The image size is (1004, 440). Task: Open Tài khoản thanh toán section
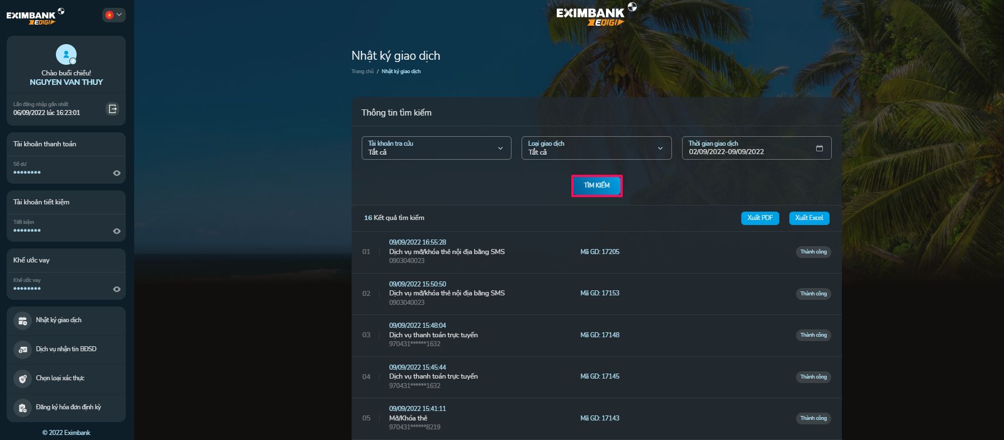pos(45,144)
